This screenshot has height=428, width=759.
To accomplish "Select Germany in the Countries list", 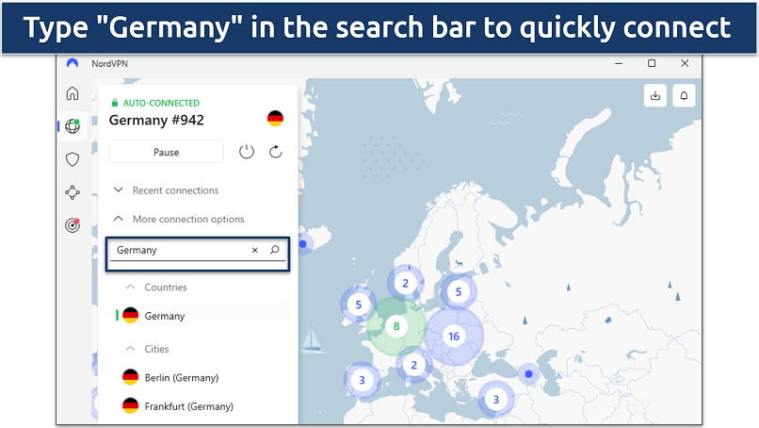I will (x=202, y=316).
